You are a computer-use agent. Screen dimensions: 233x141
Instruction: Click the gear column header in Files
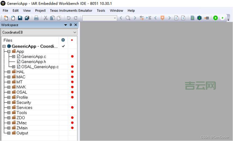63,40
